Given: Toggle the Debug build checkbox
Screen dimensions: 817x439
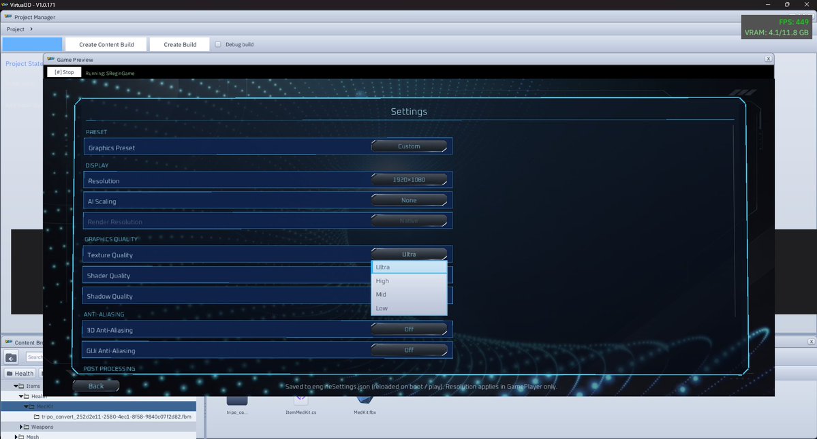Looking at the screenshot, I should 218,44.
